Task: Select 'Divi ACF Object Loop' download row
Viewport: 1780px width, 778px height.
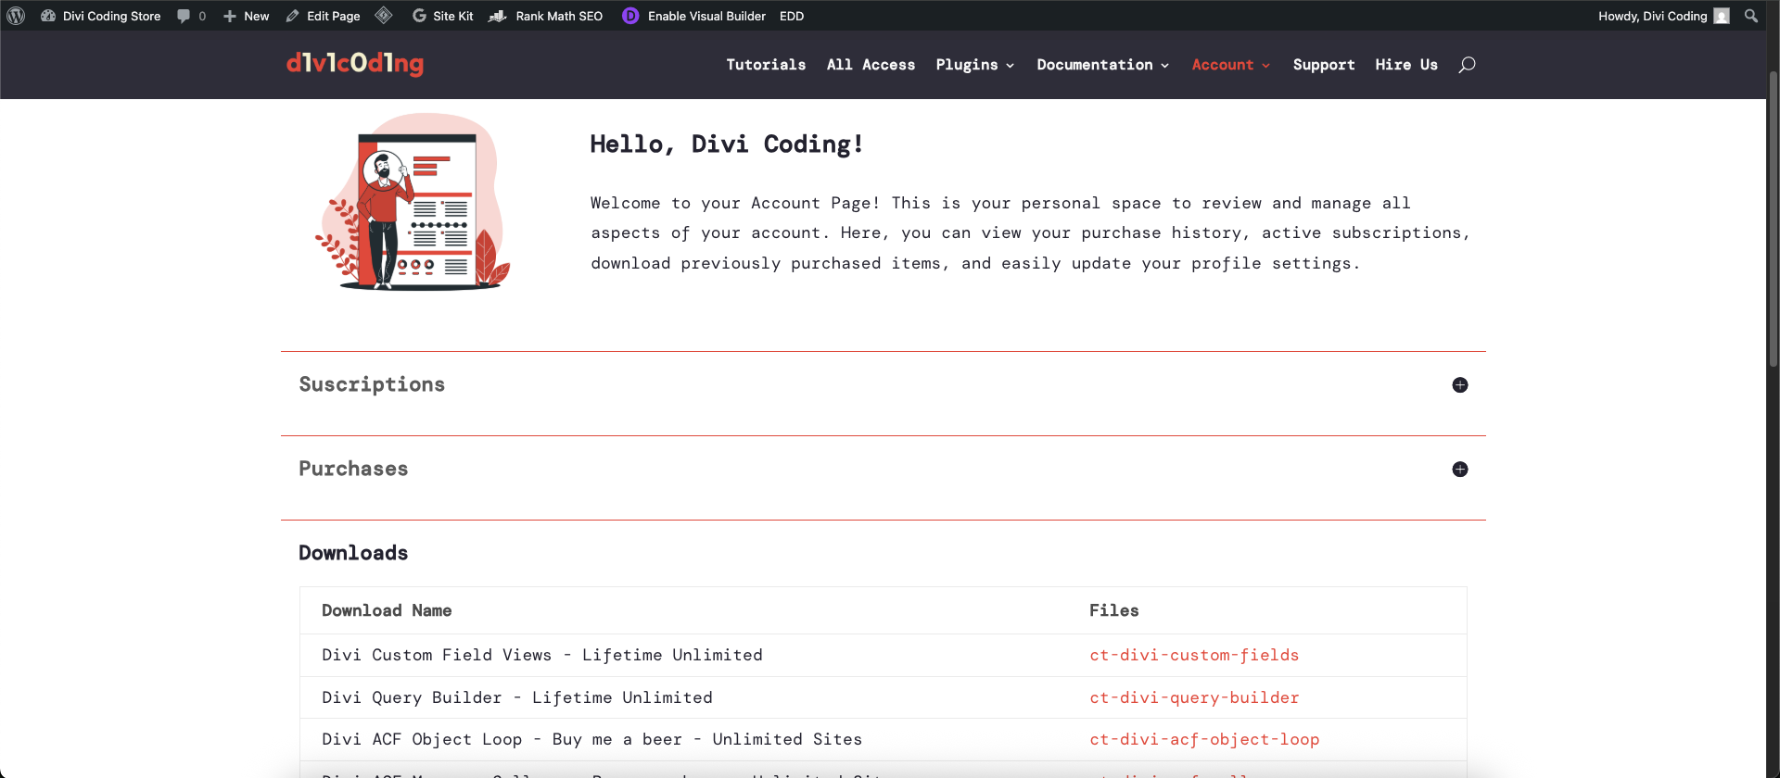Action: coord(883,739)
